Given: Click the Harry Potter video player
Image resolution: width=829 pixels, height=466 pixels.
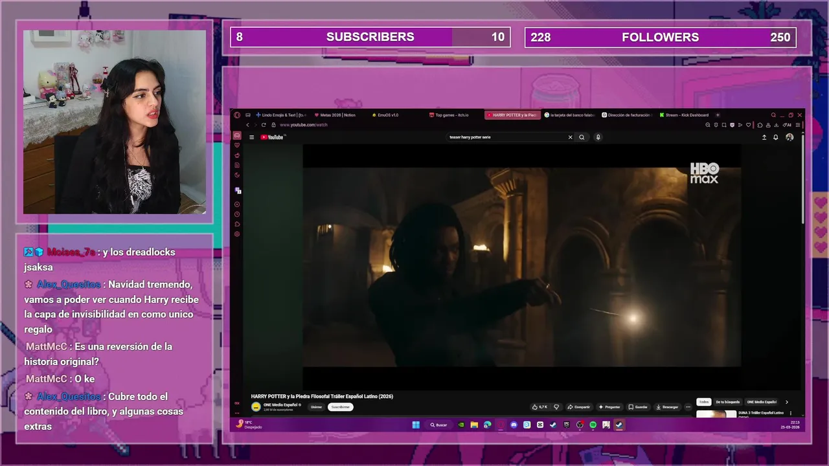Looking at the screenshot, I should (522, 267).
